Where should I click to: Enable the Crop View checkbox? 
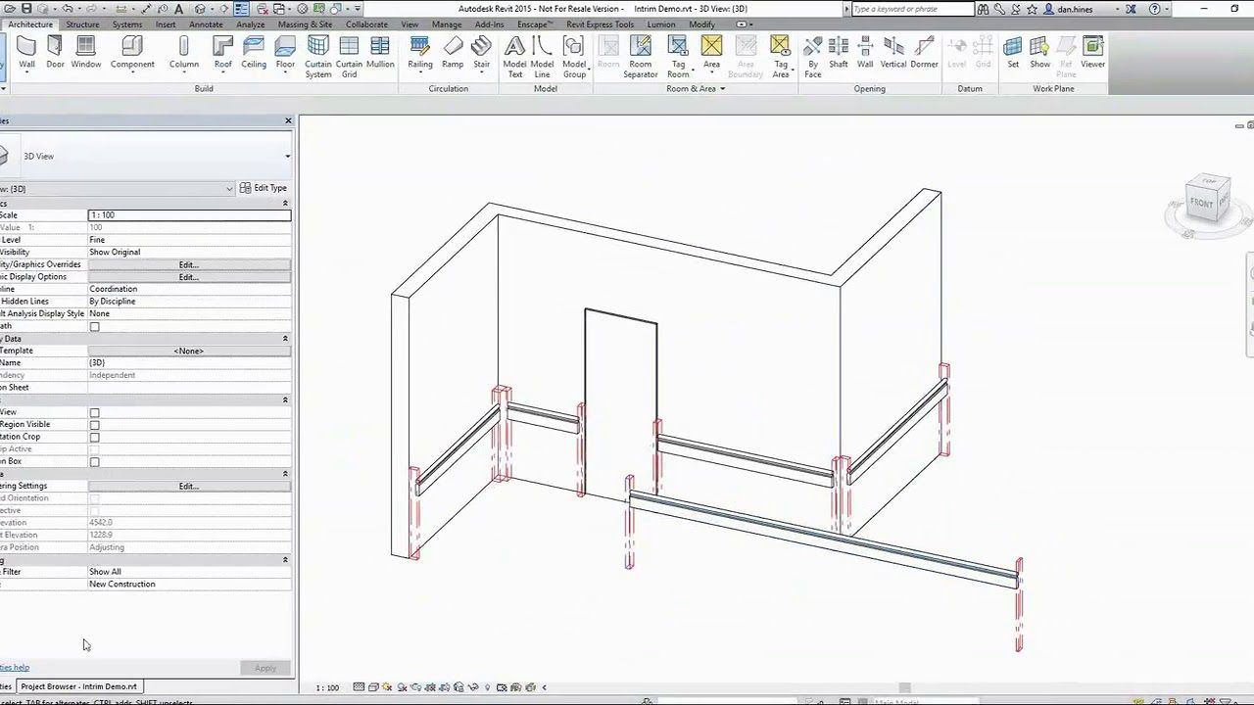point(94,411)
